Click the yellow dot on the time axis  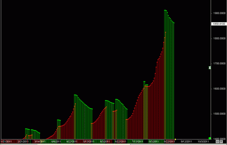click(175, 139)
